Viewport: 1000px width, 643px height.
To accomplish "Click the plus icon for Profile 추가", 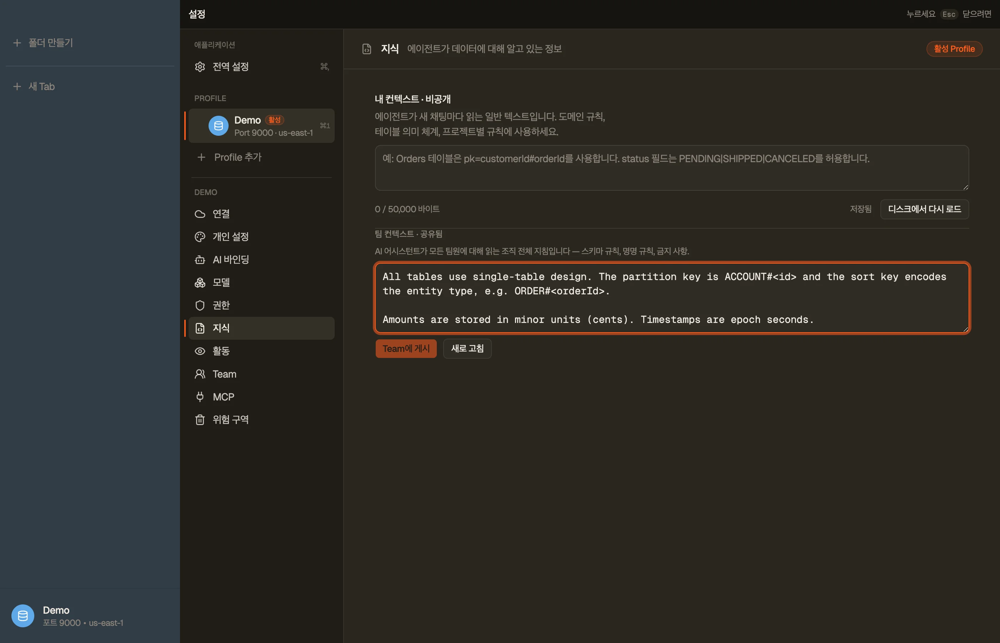I will click(201, 158).
